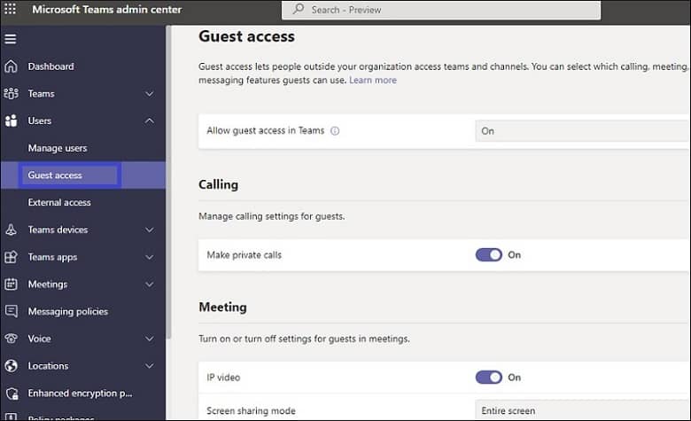This screenshot has height=421, width=691.
Task: Expand the Teams devices chevron
Action: pos(150,230)
